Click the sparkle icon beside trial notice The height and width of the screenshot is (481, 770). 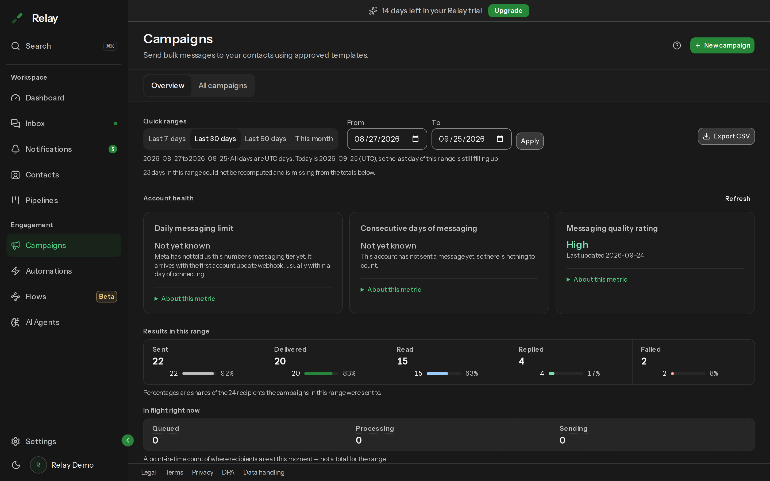coord(373,11)
